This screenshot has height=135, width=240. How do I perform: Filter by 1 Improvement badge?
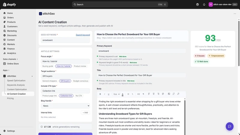click(x=216, y=56)
